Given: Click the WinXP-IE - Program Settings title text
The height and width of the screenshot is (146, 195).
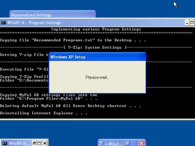Looking at the screenshot, I should [34, 23].
